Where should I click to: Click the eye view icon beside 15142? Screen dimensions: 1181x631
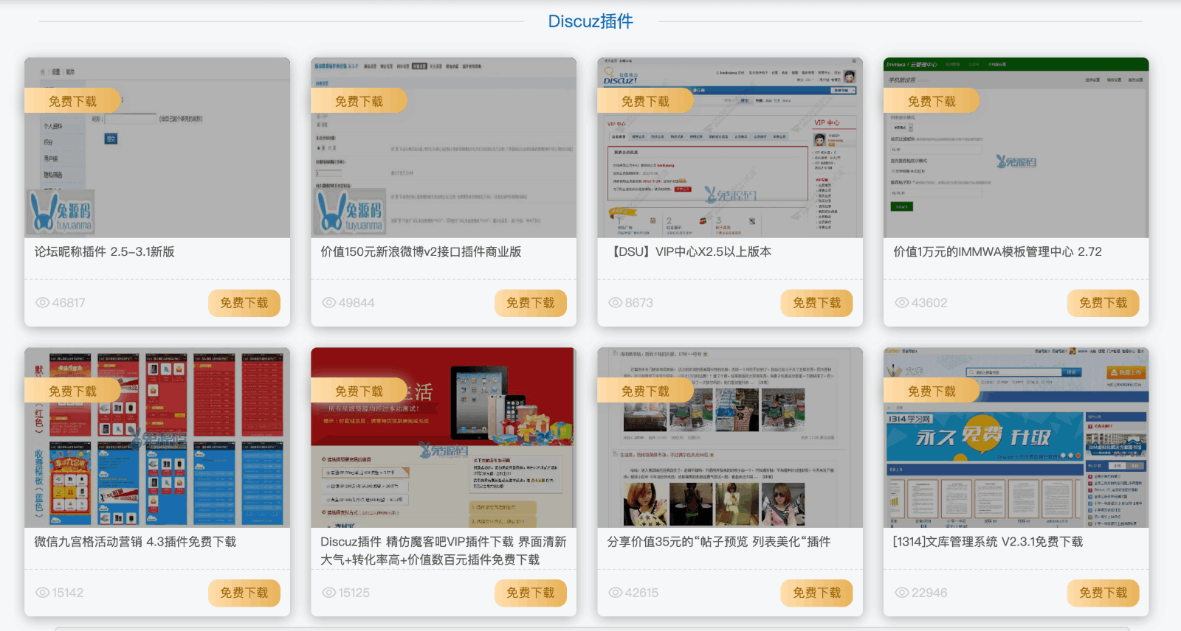(42, 593)
